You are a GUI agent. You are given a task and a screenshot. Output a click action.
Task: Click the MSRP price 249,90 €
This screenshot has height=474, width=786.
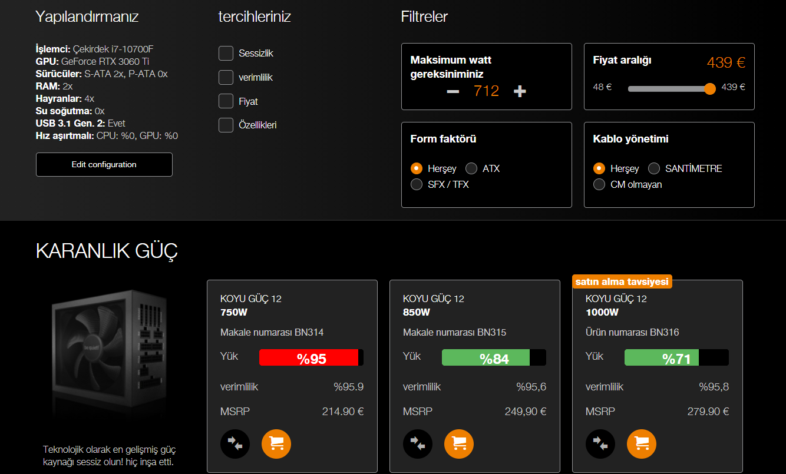pyautogui.click(x=526, y=412)
